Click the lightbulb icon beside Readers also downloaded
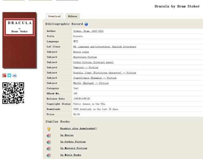The height and width of the screenshot is (159, 203). pos(49,129)
